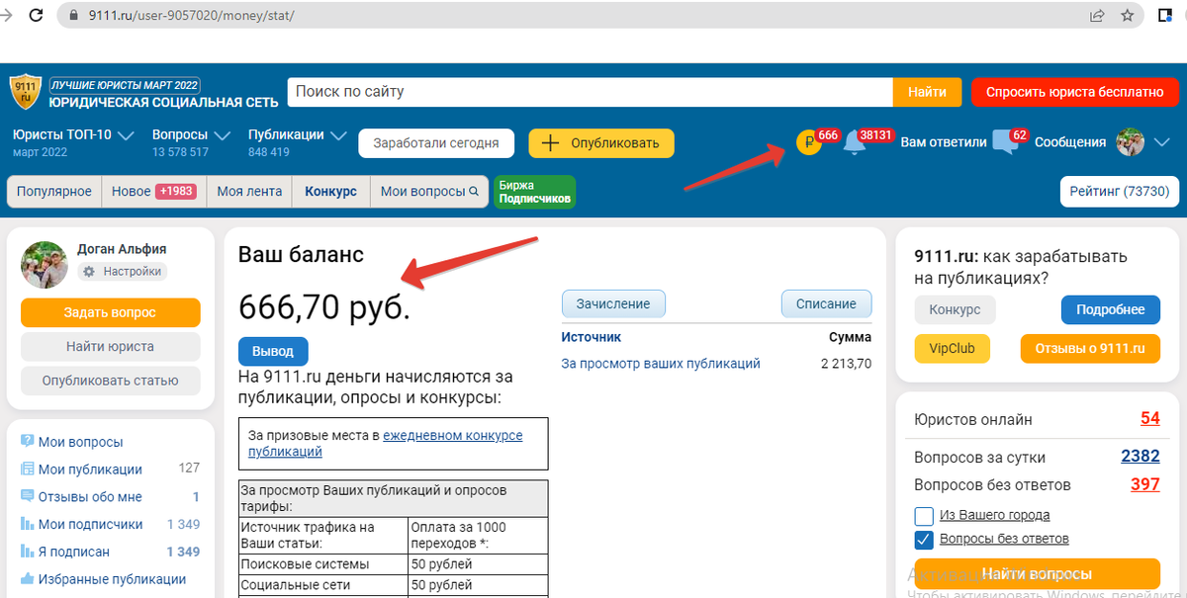This screenshot has width=1187, height=598.
Task: Open Мои публикации in sidebar
Action: tap(90, 470)
